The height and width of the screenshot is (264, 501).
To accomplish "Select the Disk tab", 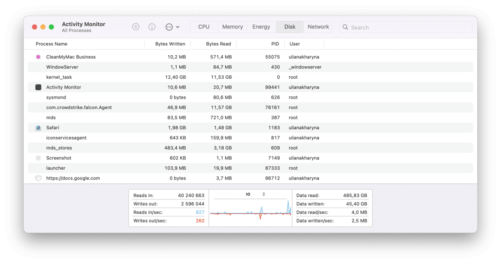I will pyautogui.click(x=290, y=27).
